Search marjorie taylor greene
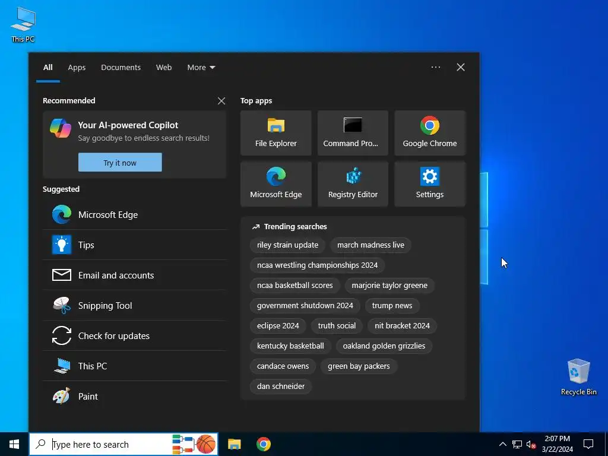 click(389, 286)
